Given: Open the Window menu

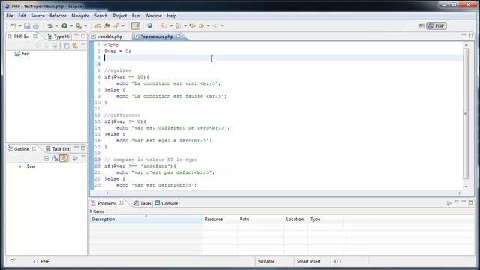Looking at the screenshot, I should tap(153, 16).
